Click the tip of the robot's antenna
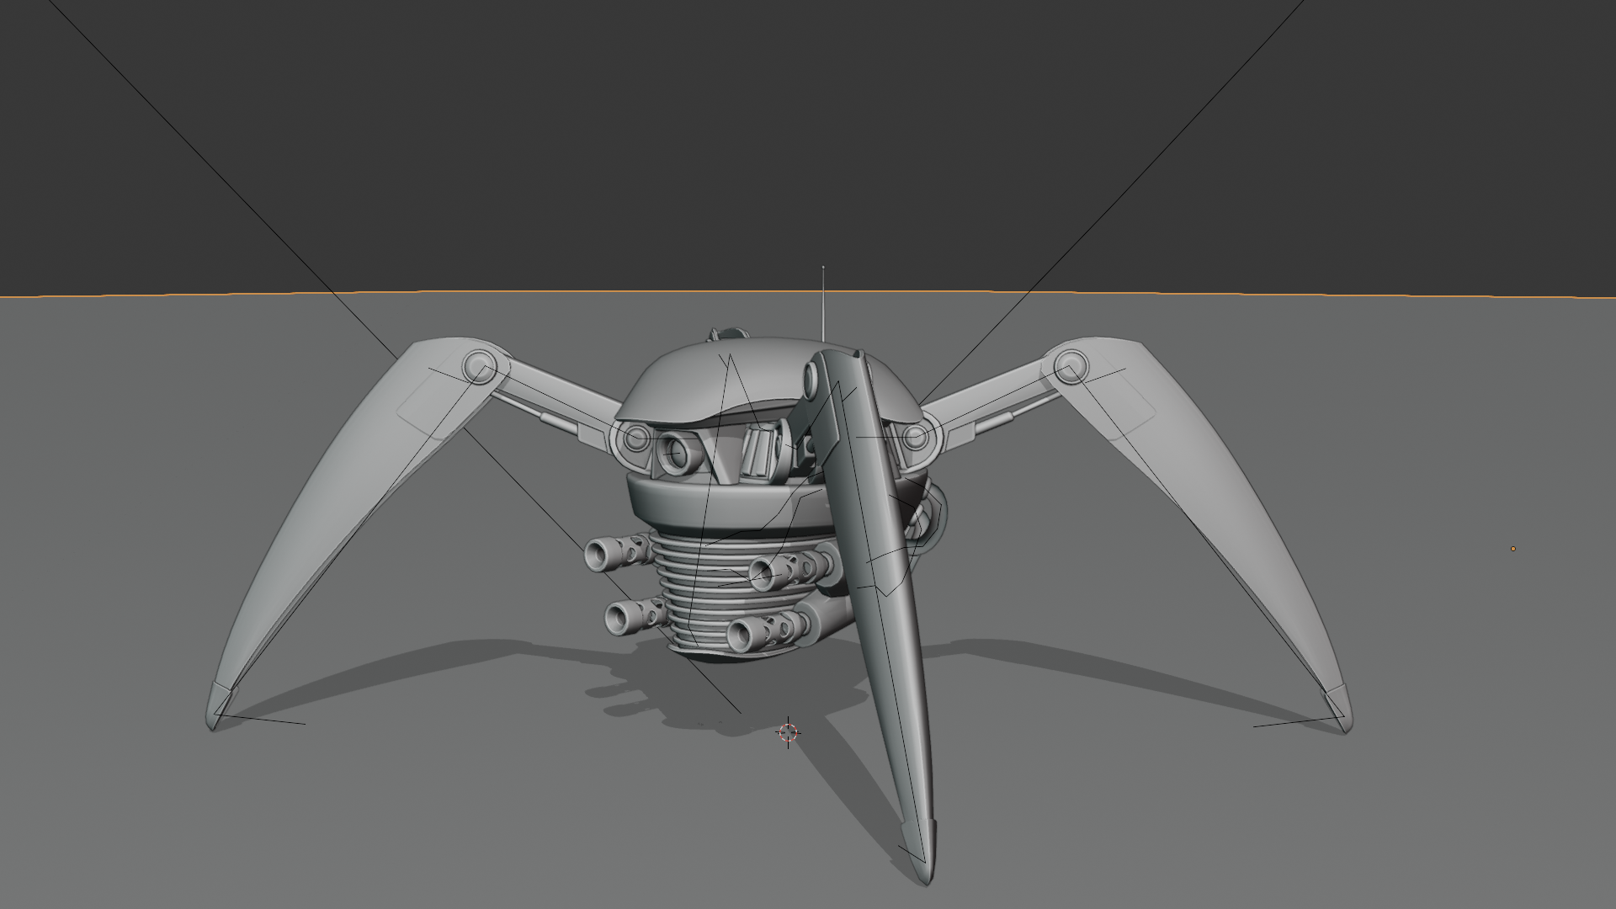 823,268
